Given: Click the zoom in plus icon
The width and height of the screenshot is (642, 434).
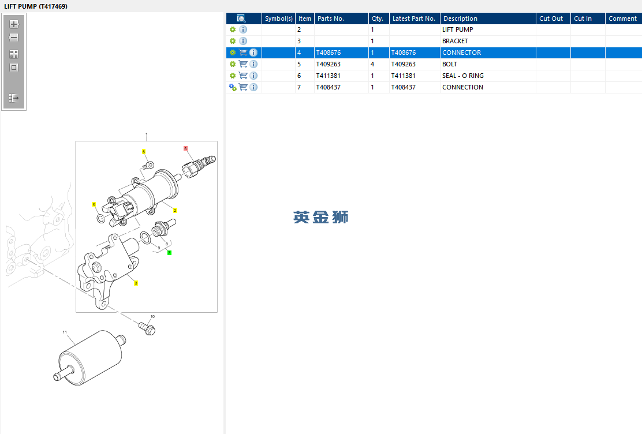Looking at the screenshot, I should (14, 24).
